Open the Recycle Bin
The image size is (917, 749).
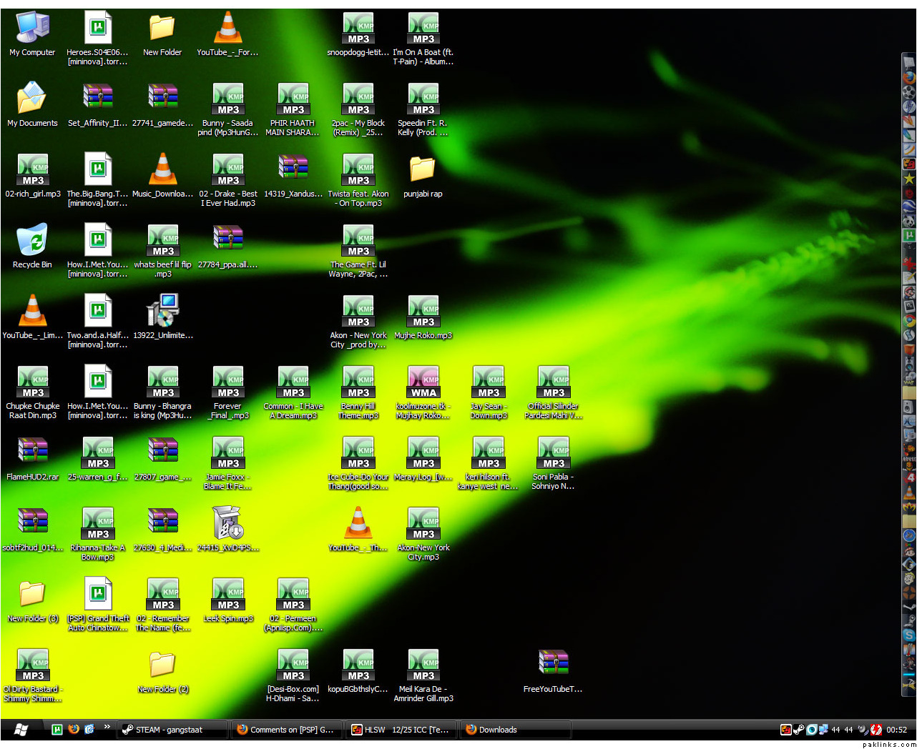click(x=32, y=240)
